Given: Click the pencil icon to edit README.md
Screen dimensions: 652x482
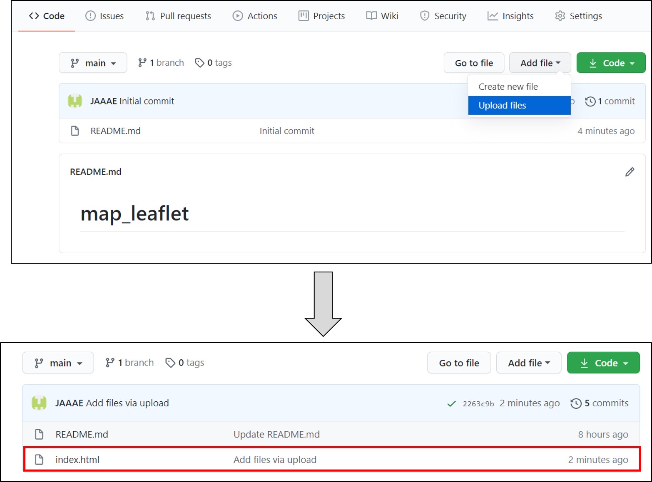Looking at the screenshot, I should (630, 172).
